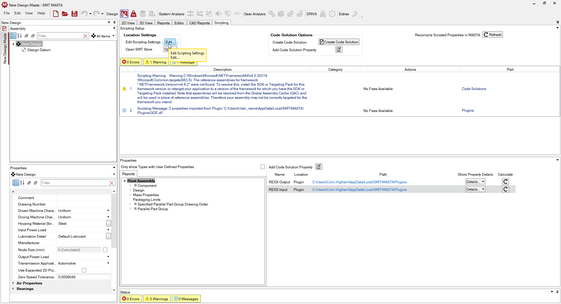Open the Details dropdown for REXS Output
561x304 pixels.
475,182
